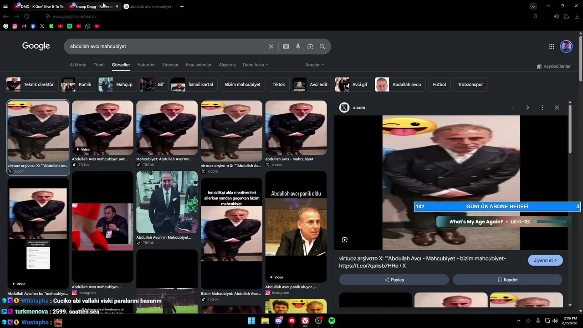Open the WhatsApp bookmark
583x328 pixels.
point(87,26)
